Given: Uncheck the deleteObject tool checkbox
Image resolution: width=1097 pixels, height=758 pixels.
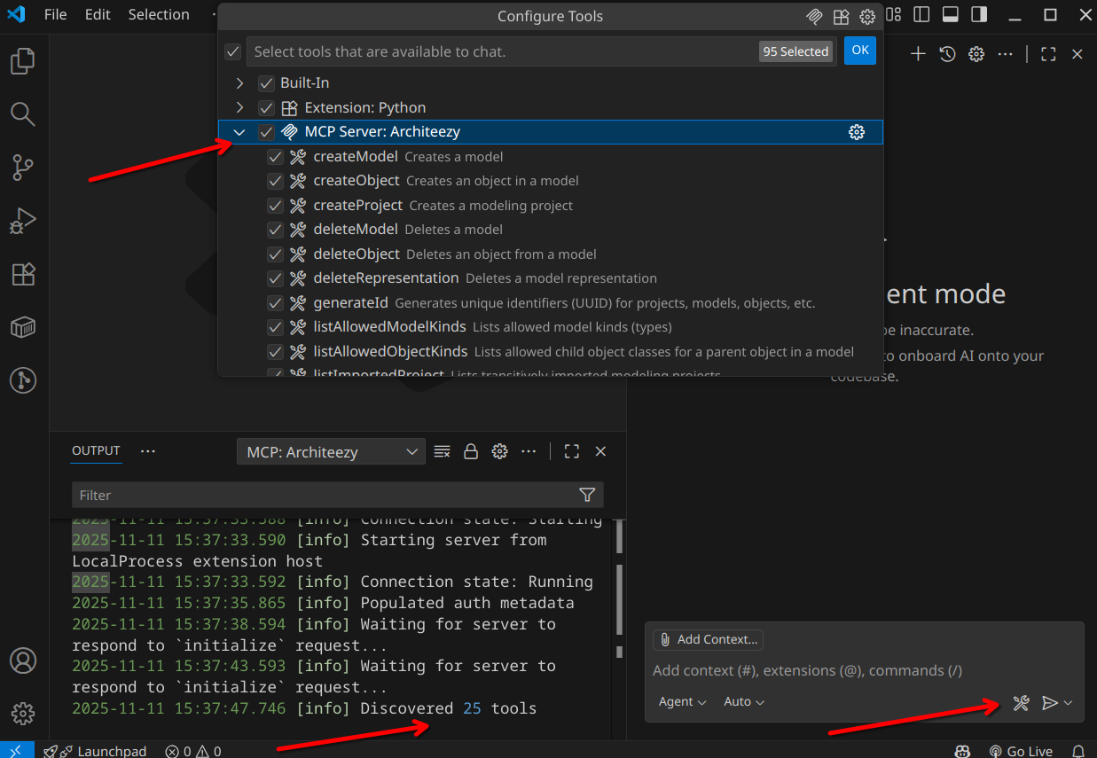Looking at the screenshot, I should (x=275, y=254).
